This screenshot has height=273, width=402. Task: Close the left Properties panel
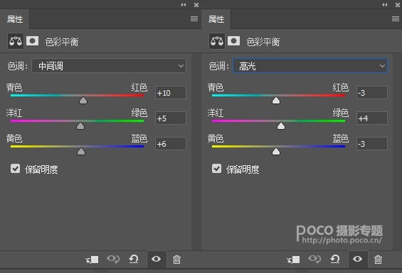196,4
